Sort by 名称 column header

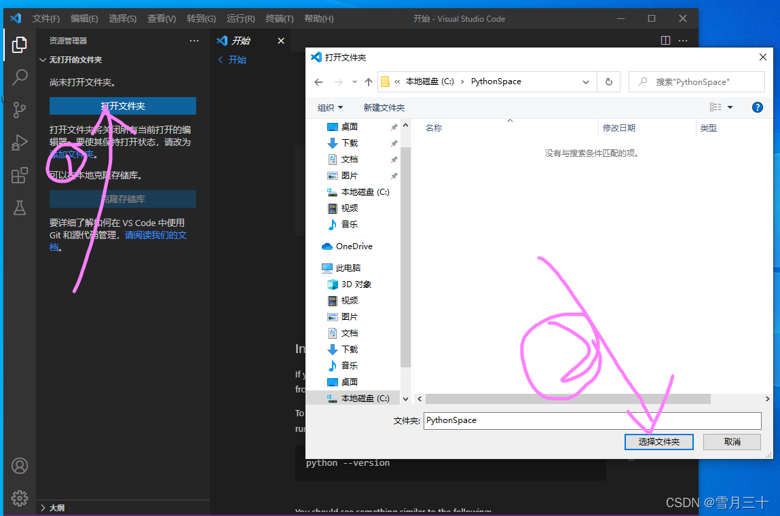(x=434, y=128)
